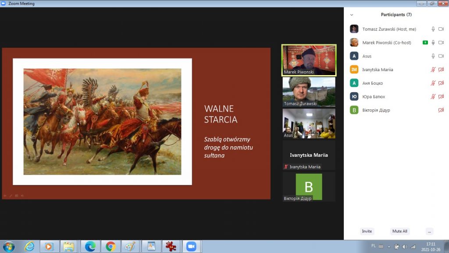Click the microphone icon next to Tomasz Żurawski
Viewport: 449px width, 253px height.
coord(433,29)
